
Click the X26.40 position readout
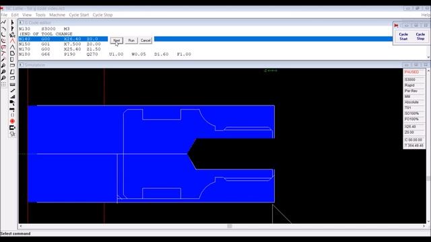(x=410, y=127)
